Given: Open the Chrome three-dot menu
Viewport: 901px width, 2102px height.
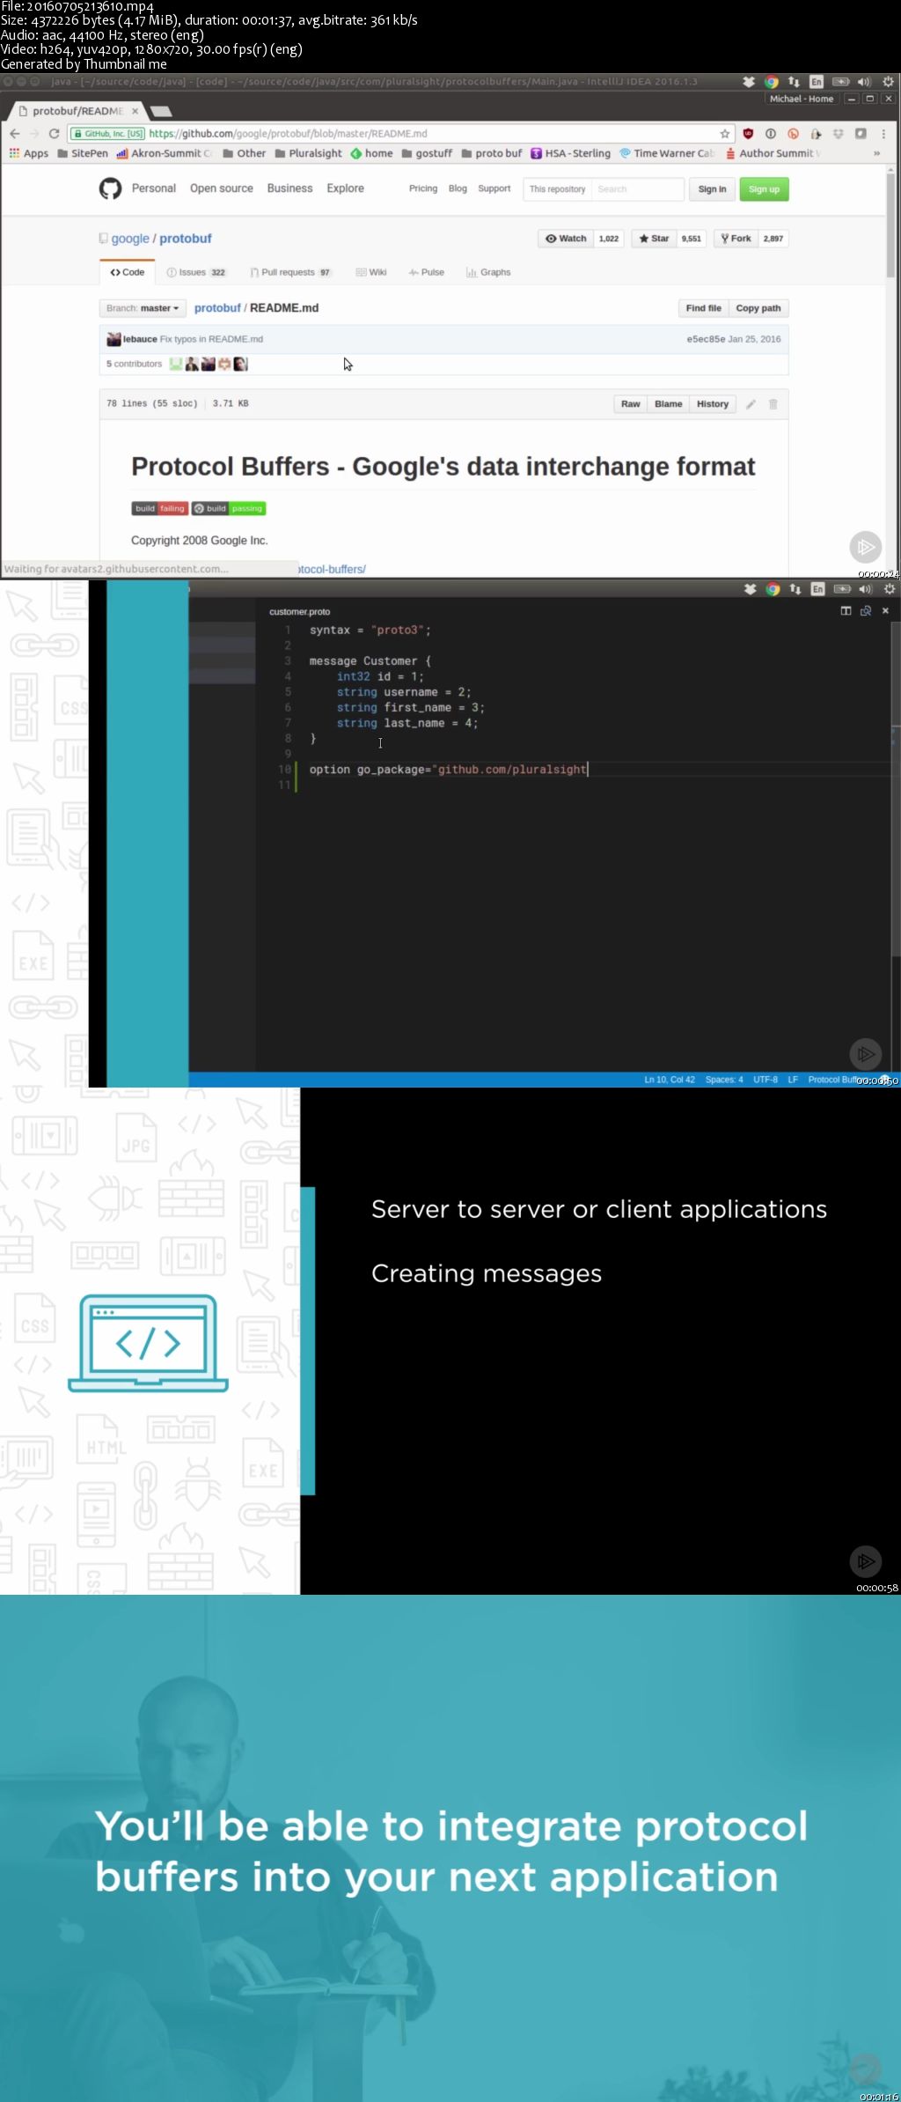Looking at the screenshot, I should click(883, 134).
